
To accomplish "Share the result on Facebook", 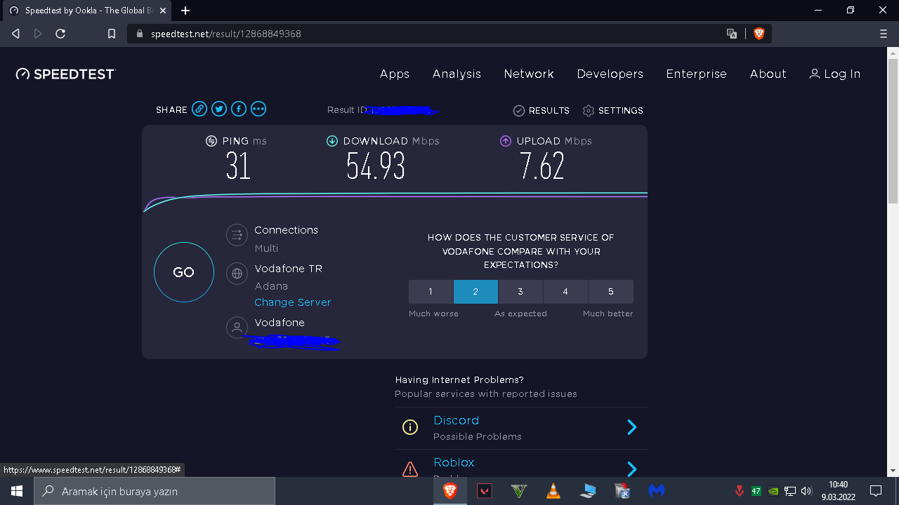I will pos(239,109).
